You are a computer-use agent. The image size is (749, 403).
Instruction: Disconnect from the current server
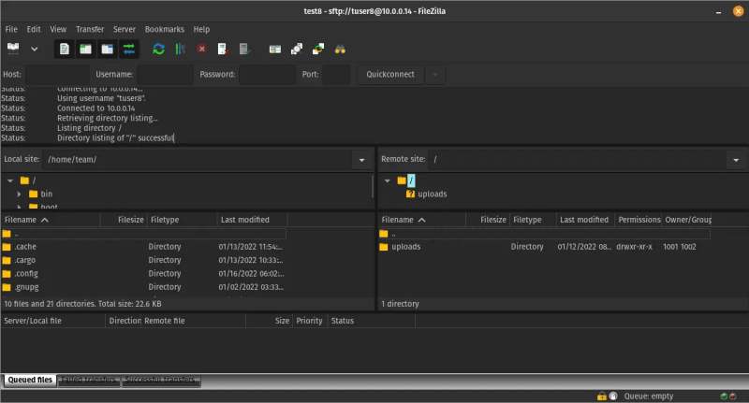pyautogui.click(x=223, y=49)
